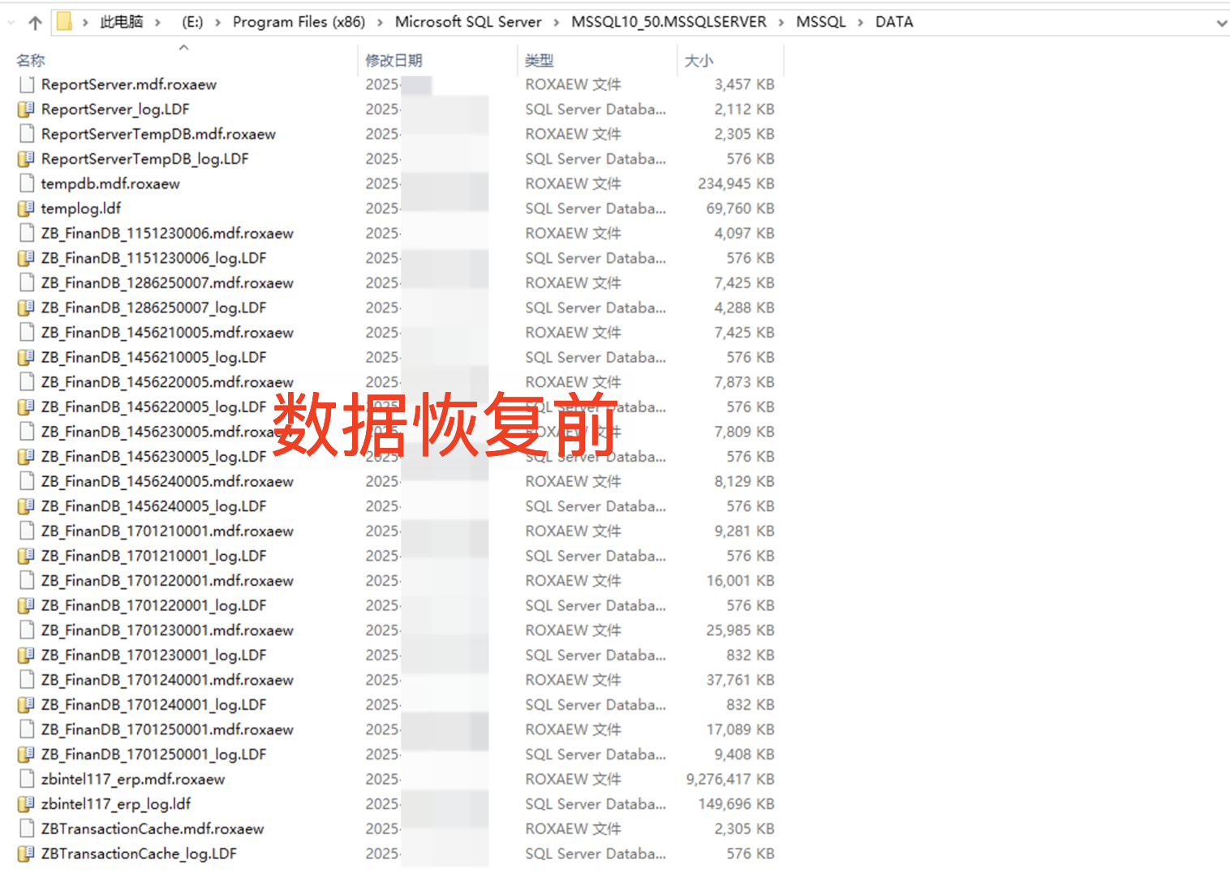Navigate to Microsoft SQL Server breadcrumb
Viewport: 1230px width, 873px height.
coord(468,22)
